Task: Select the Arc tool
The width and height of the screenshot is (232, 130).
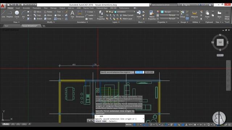Action: (x=23, y=14)
